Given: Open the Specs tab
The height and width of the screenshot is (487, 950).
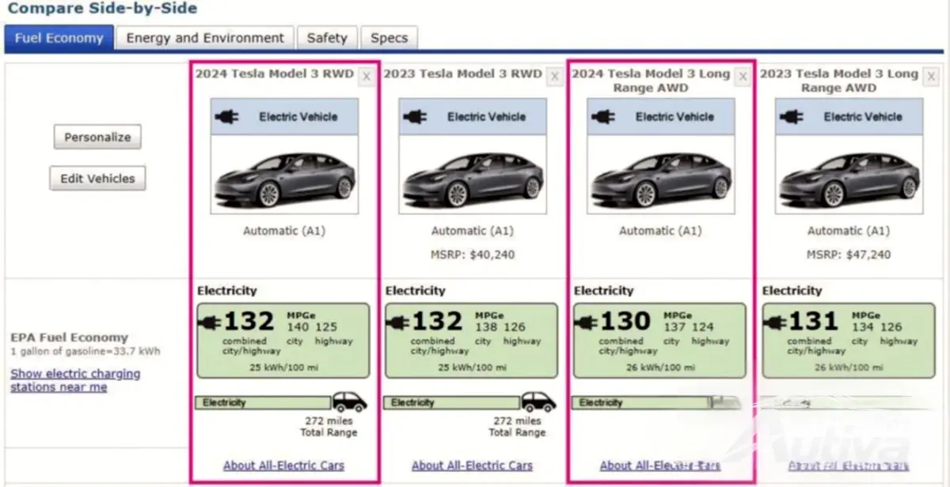Looking at the screenshot, I should pos(389,38).
